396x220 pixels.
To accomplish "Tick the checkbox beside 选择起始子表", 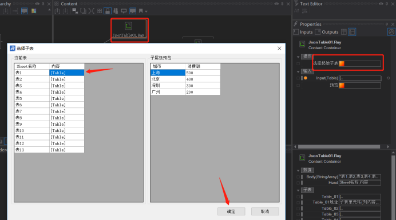I will point(298,63).
